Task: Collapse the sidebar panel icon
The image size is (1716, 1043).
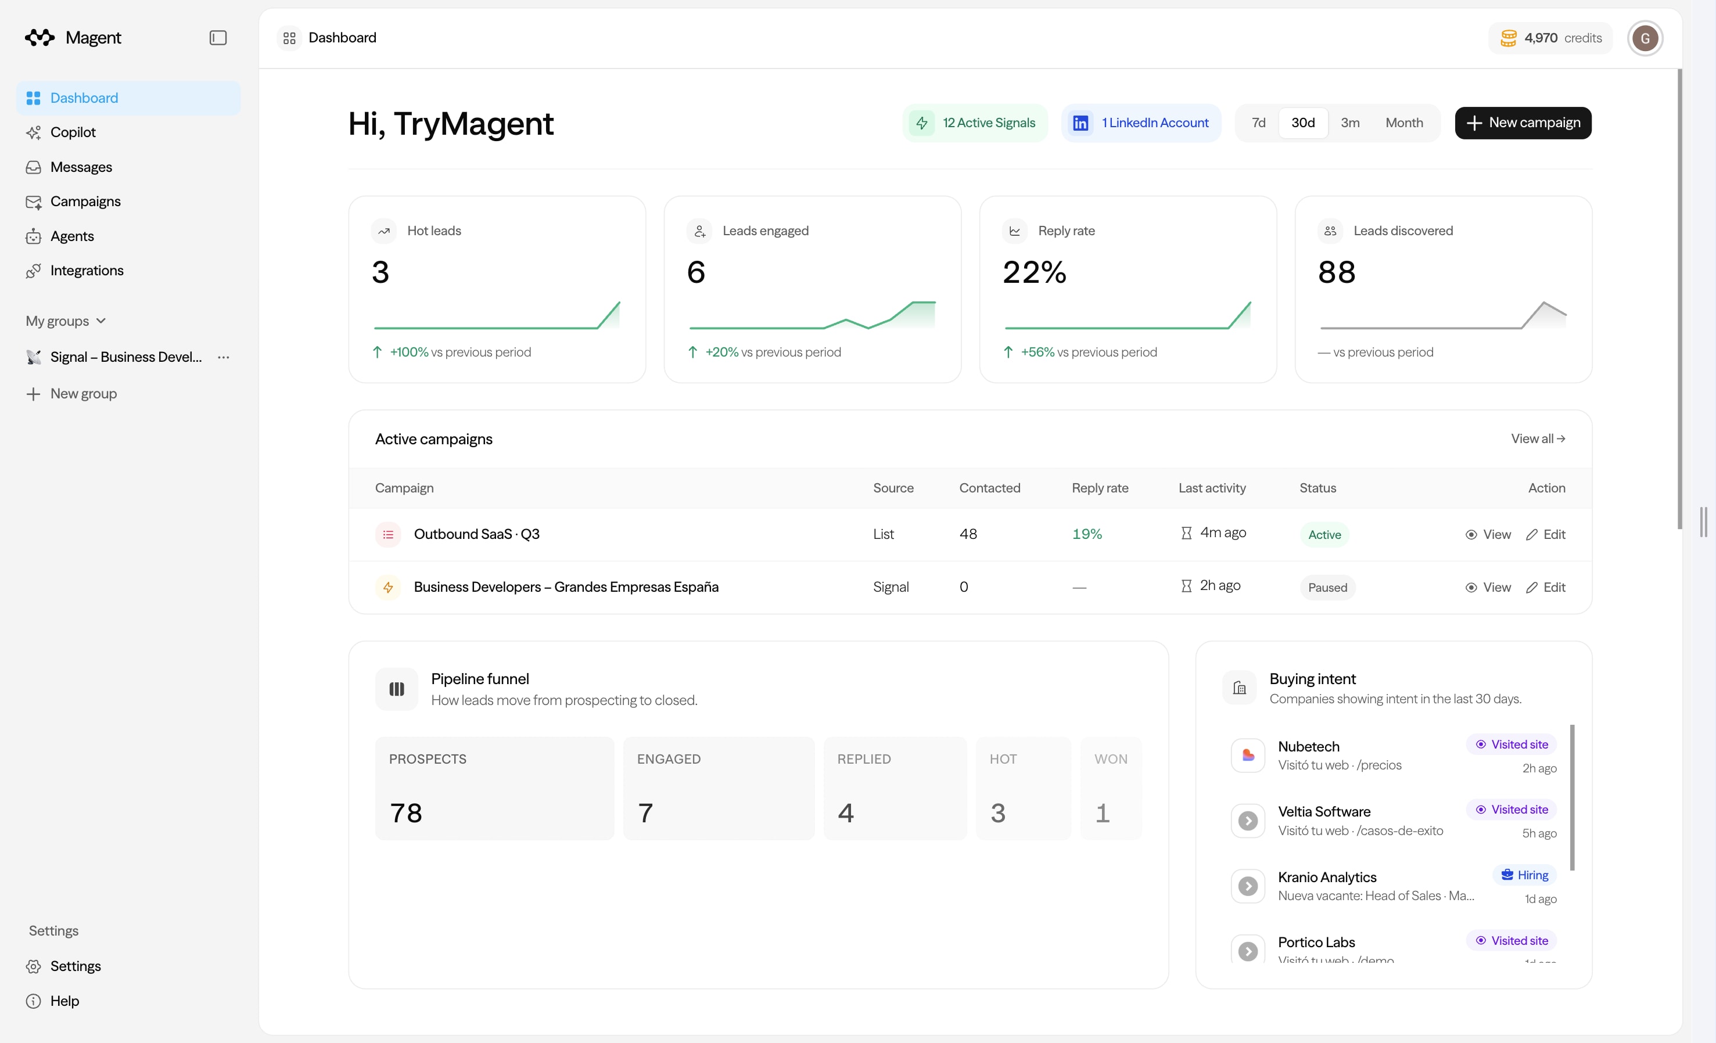Action: [218, 38]
